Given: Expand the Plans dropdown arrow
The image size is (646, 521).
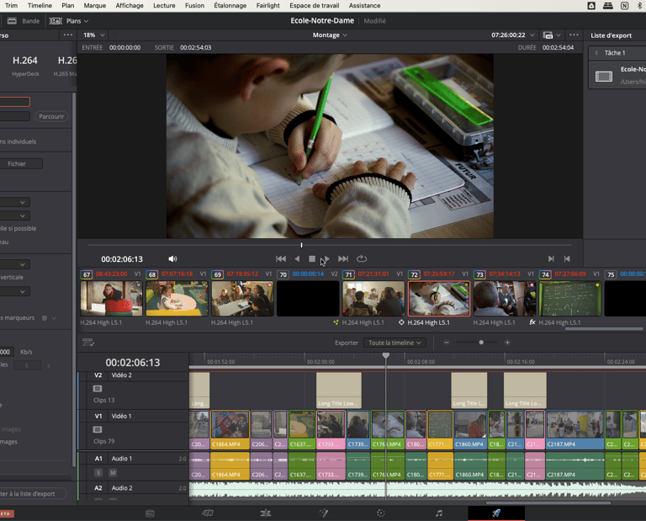Looking at the screenshot, I should (86, 21).
